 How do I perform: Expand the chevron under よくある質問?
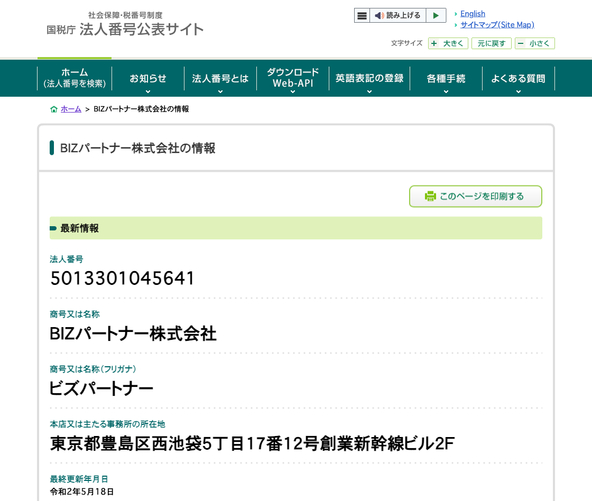[519, 92]
